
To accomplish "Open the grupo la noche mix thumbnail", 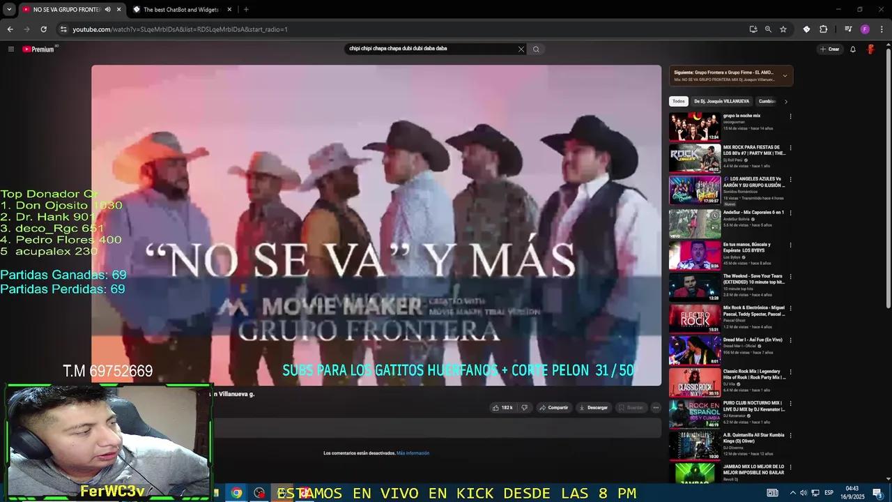I will 695,127.
